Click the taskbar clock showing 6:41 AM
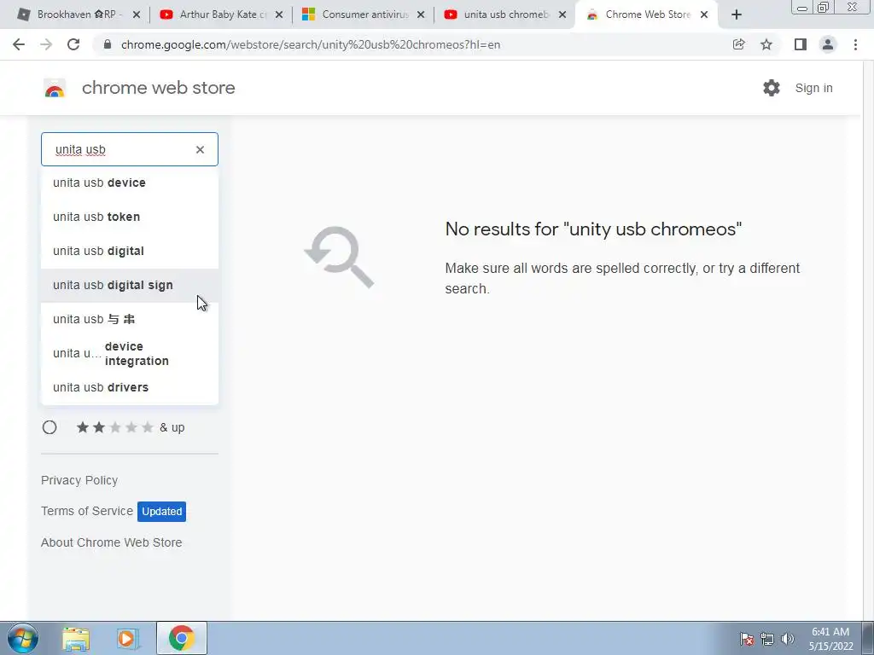 (830, 639)
